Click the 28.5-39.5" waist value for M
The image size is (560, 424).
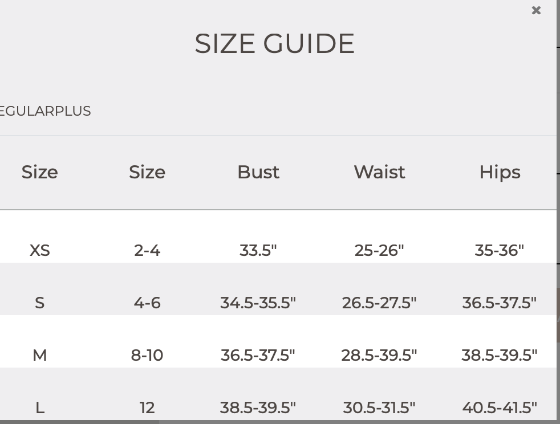coord(379,356)
